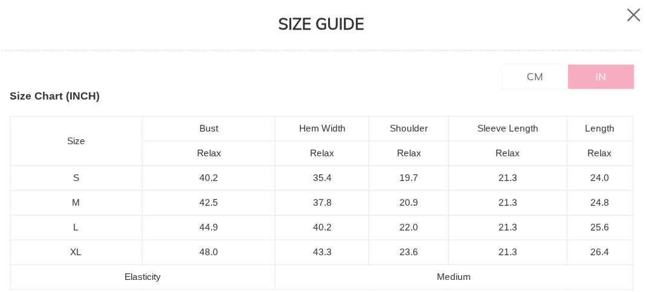Click the Size header cell

(x=76, y=141)
